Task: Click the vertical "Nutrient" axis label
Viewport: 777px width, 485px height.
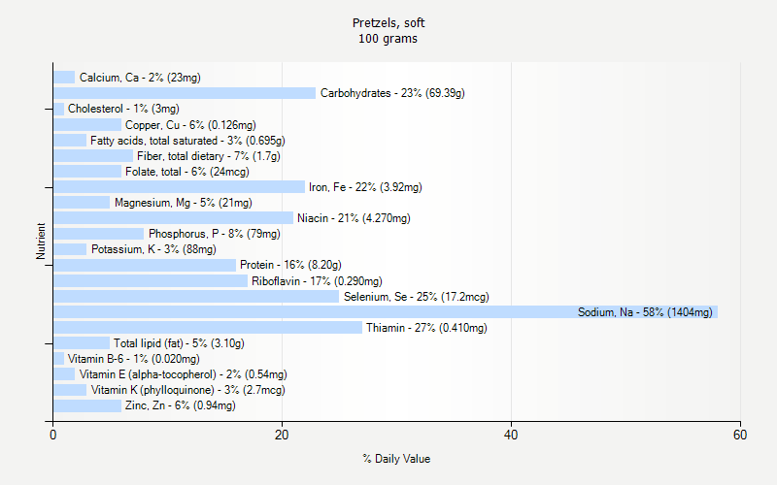Action: (42, 242)
